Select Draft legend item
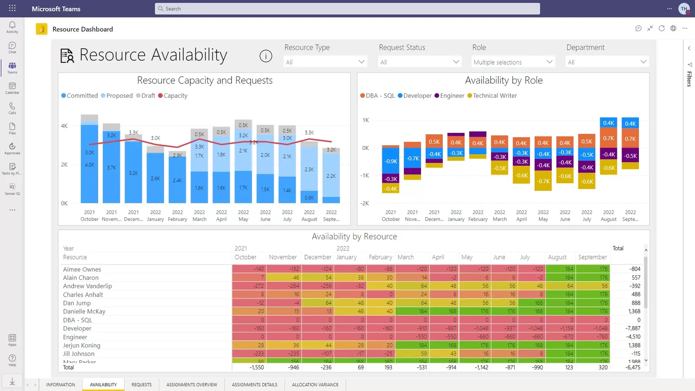 (146, 96)
